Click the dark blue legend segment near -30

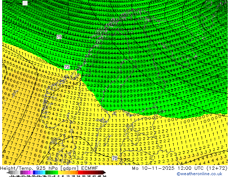point(34,173)
